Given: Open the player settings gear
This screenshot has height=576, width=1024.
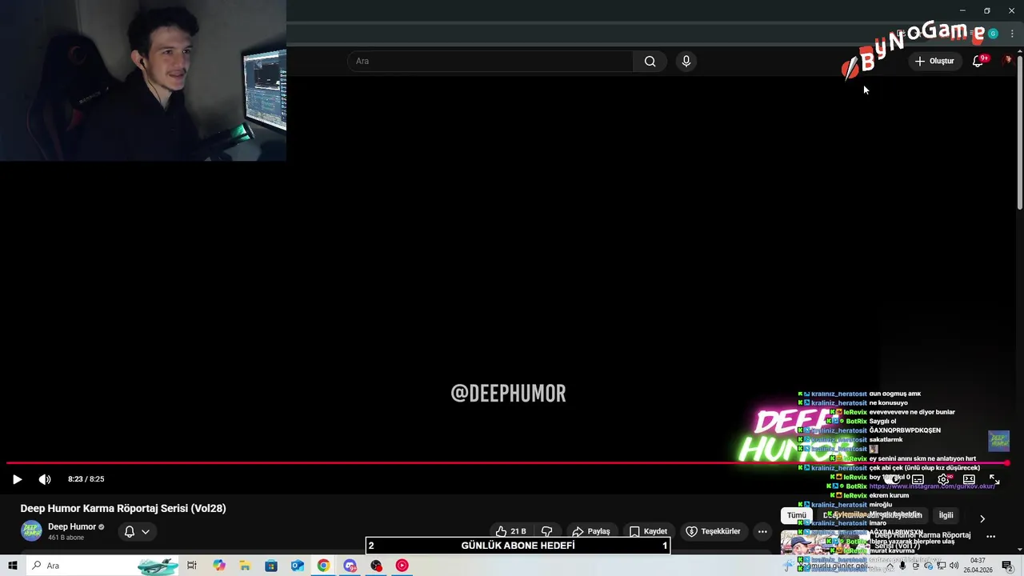Looking at the screenshot, I should 943,479.
